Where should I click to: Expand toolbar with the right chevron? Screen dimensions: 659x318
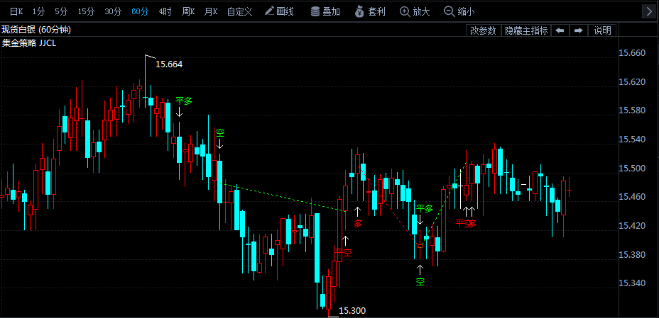(x=649, y=11)
